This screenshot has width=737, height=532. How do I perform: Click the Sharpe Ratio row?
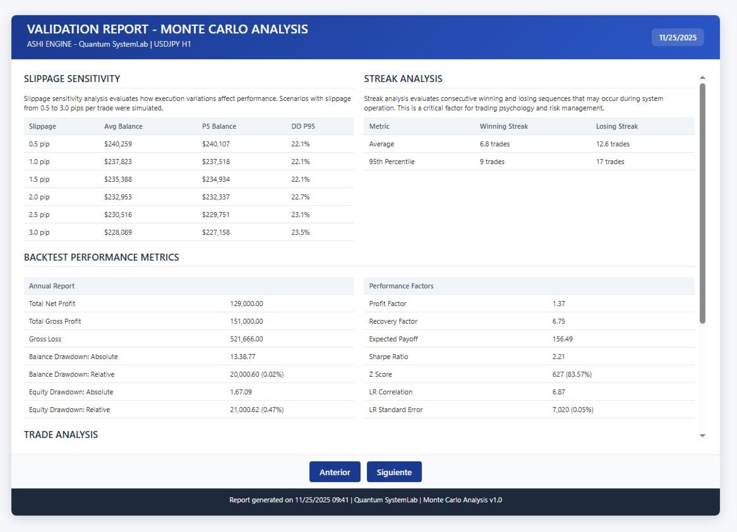(529, 357)
